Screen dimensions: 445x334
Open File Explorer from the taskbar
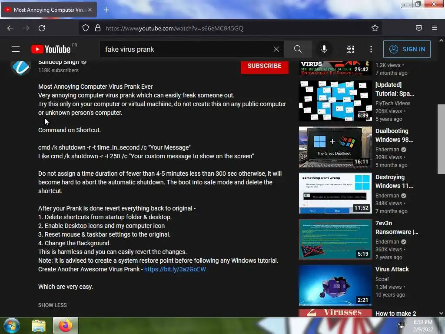[x=39, y=325]
